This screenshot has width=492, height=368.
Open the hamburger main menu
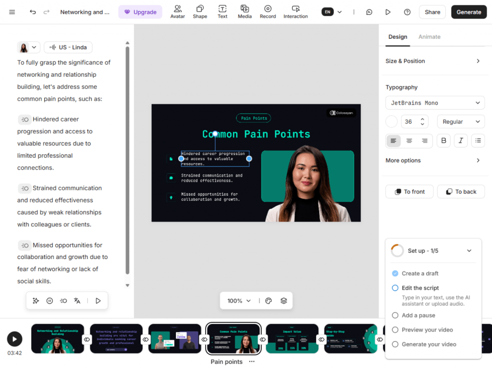12,12
